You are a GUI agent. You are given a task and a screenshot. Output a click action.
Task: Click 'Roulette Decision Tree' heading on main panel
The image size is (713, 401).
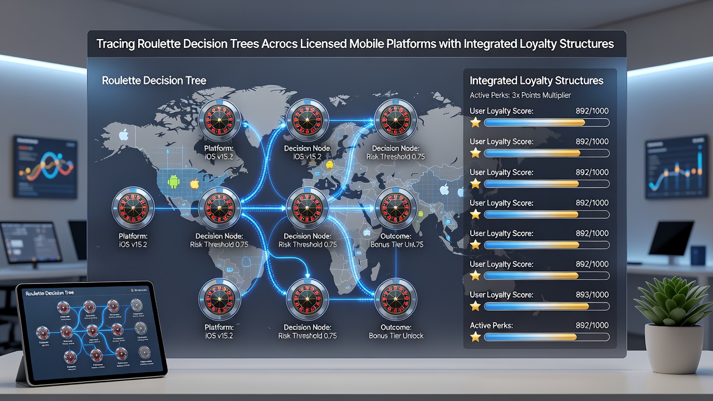154,81
